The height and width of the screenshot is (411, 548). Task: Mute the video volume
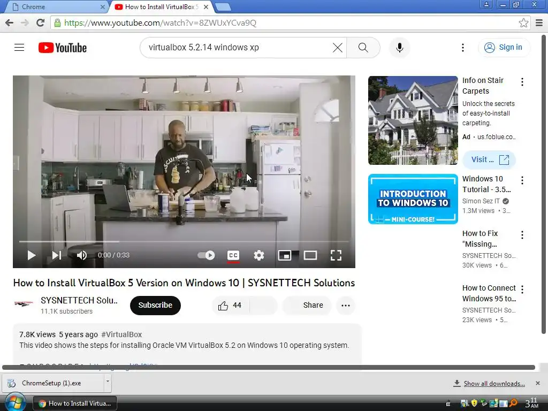point(81,255)
